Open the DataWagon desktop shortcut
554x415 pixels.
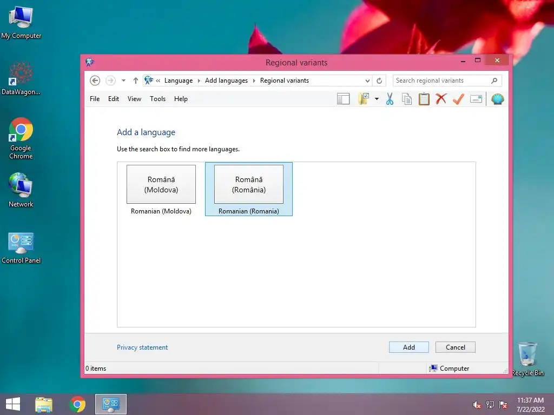21,78
